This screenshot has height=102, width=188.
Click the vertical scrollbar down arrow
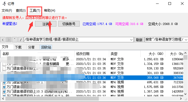click(x=185, y=94)
